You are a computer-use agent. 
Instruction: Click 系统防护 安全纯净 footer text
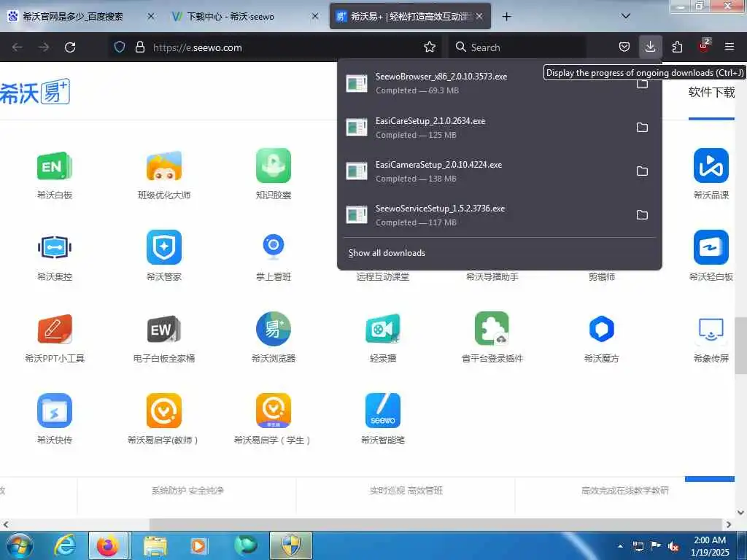click(x=187, y=491)
